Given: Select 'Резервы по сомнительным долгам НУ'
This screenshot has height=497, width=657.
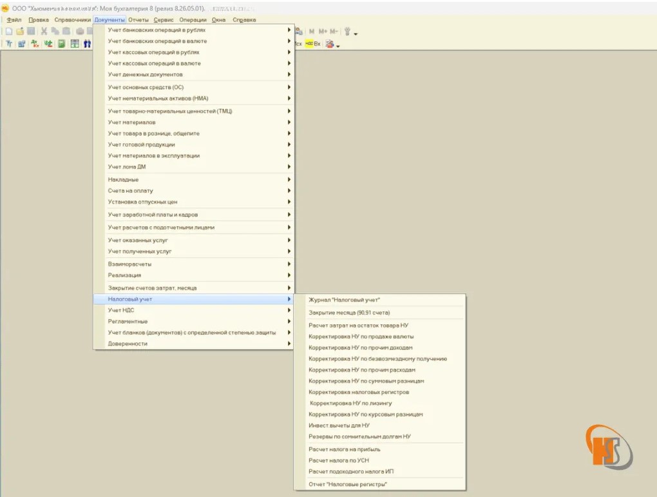Looking at the screenshot, I should click(x=379, y=436).
